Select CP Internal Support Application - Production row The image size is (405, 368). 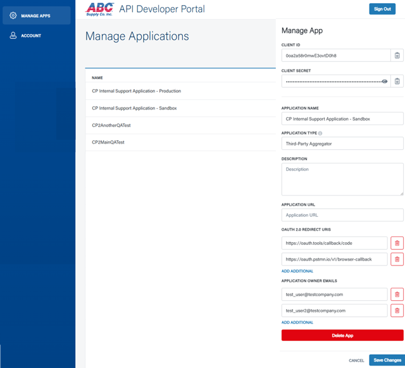[x=136, y=91]
